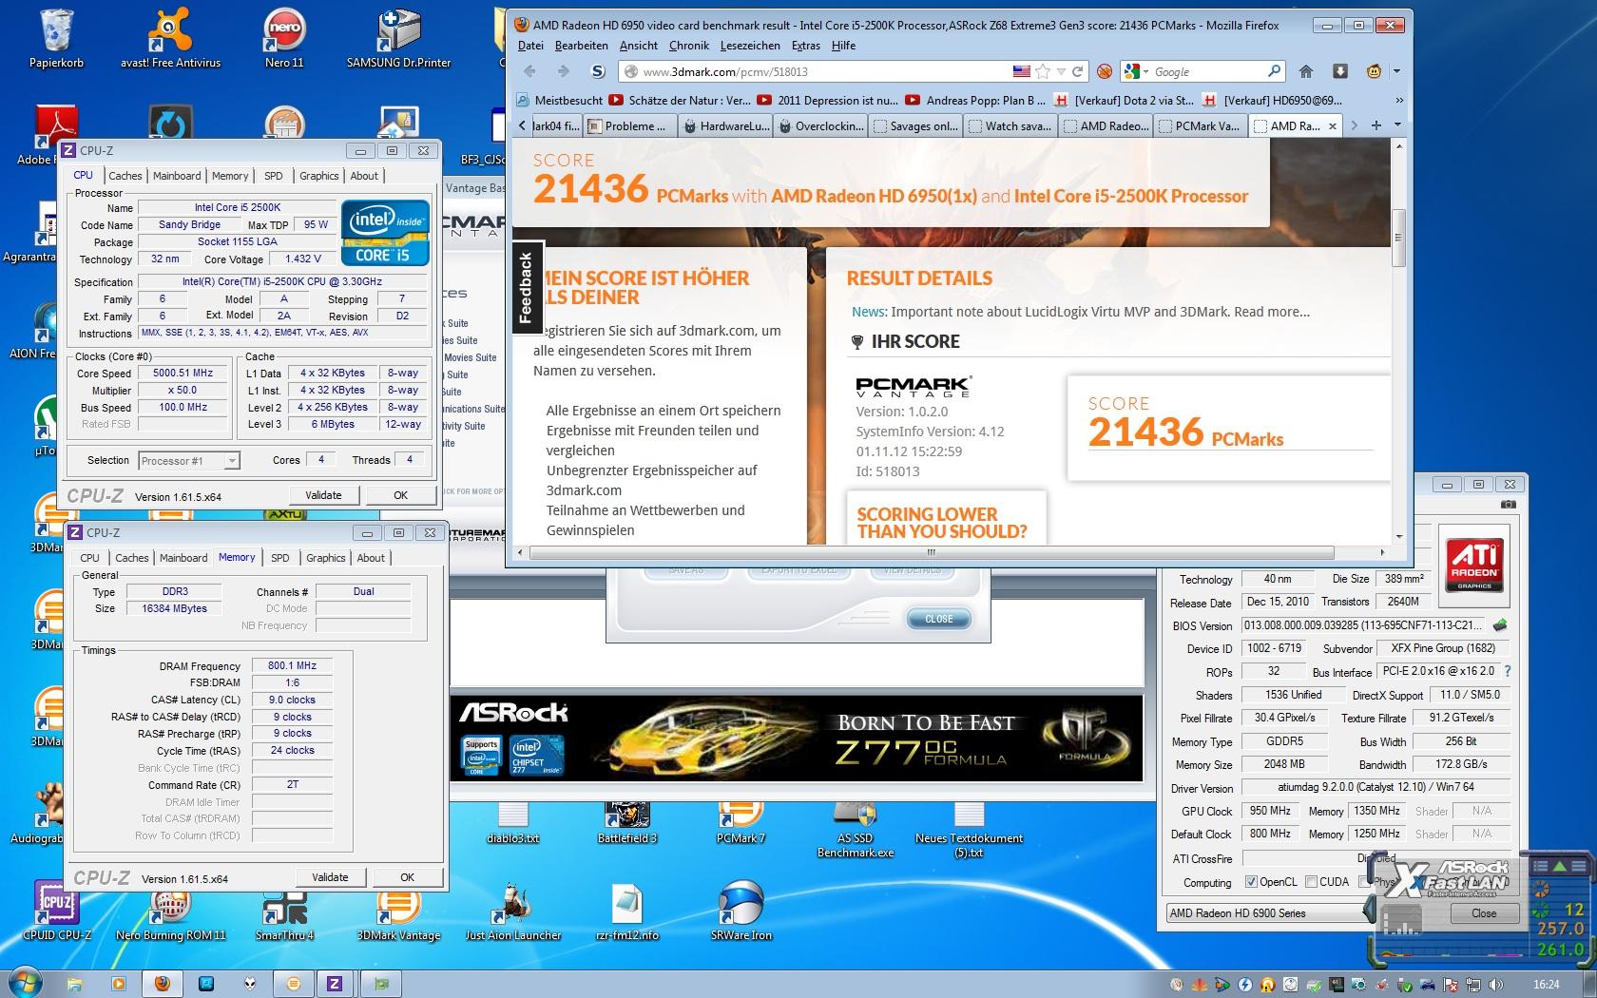
Task: Click the purple CPU-Z icon in the taskbar
Action: (335, 984)
